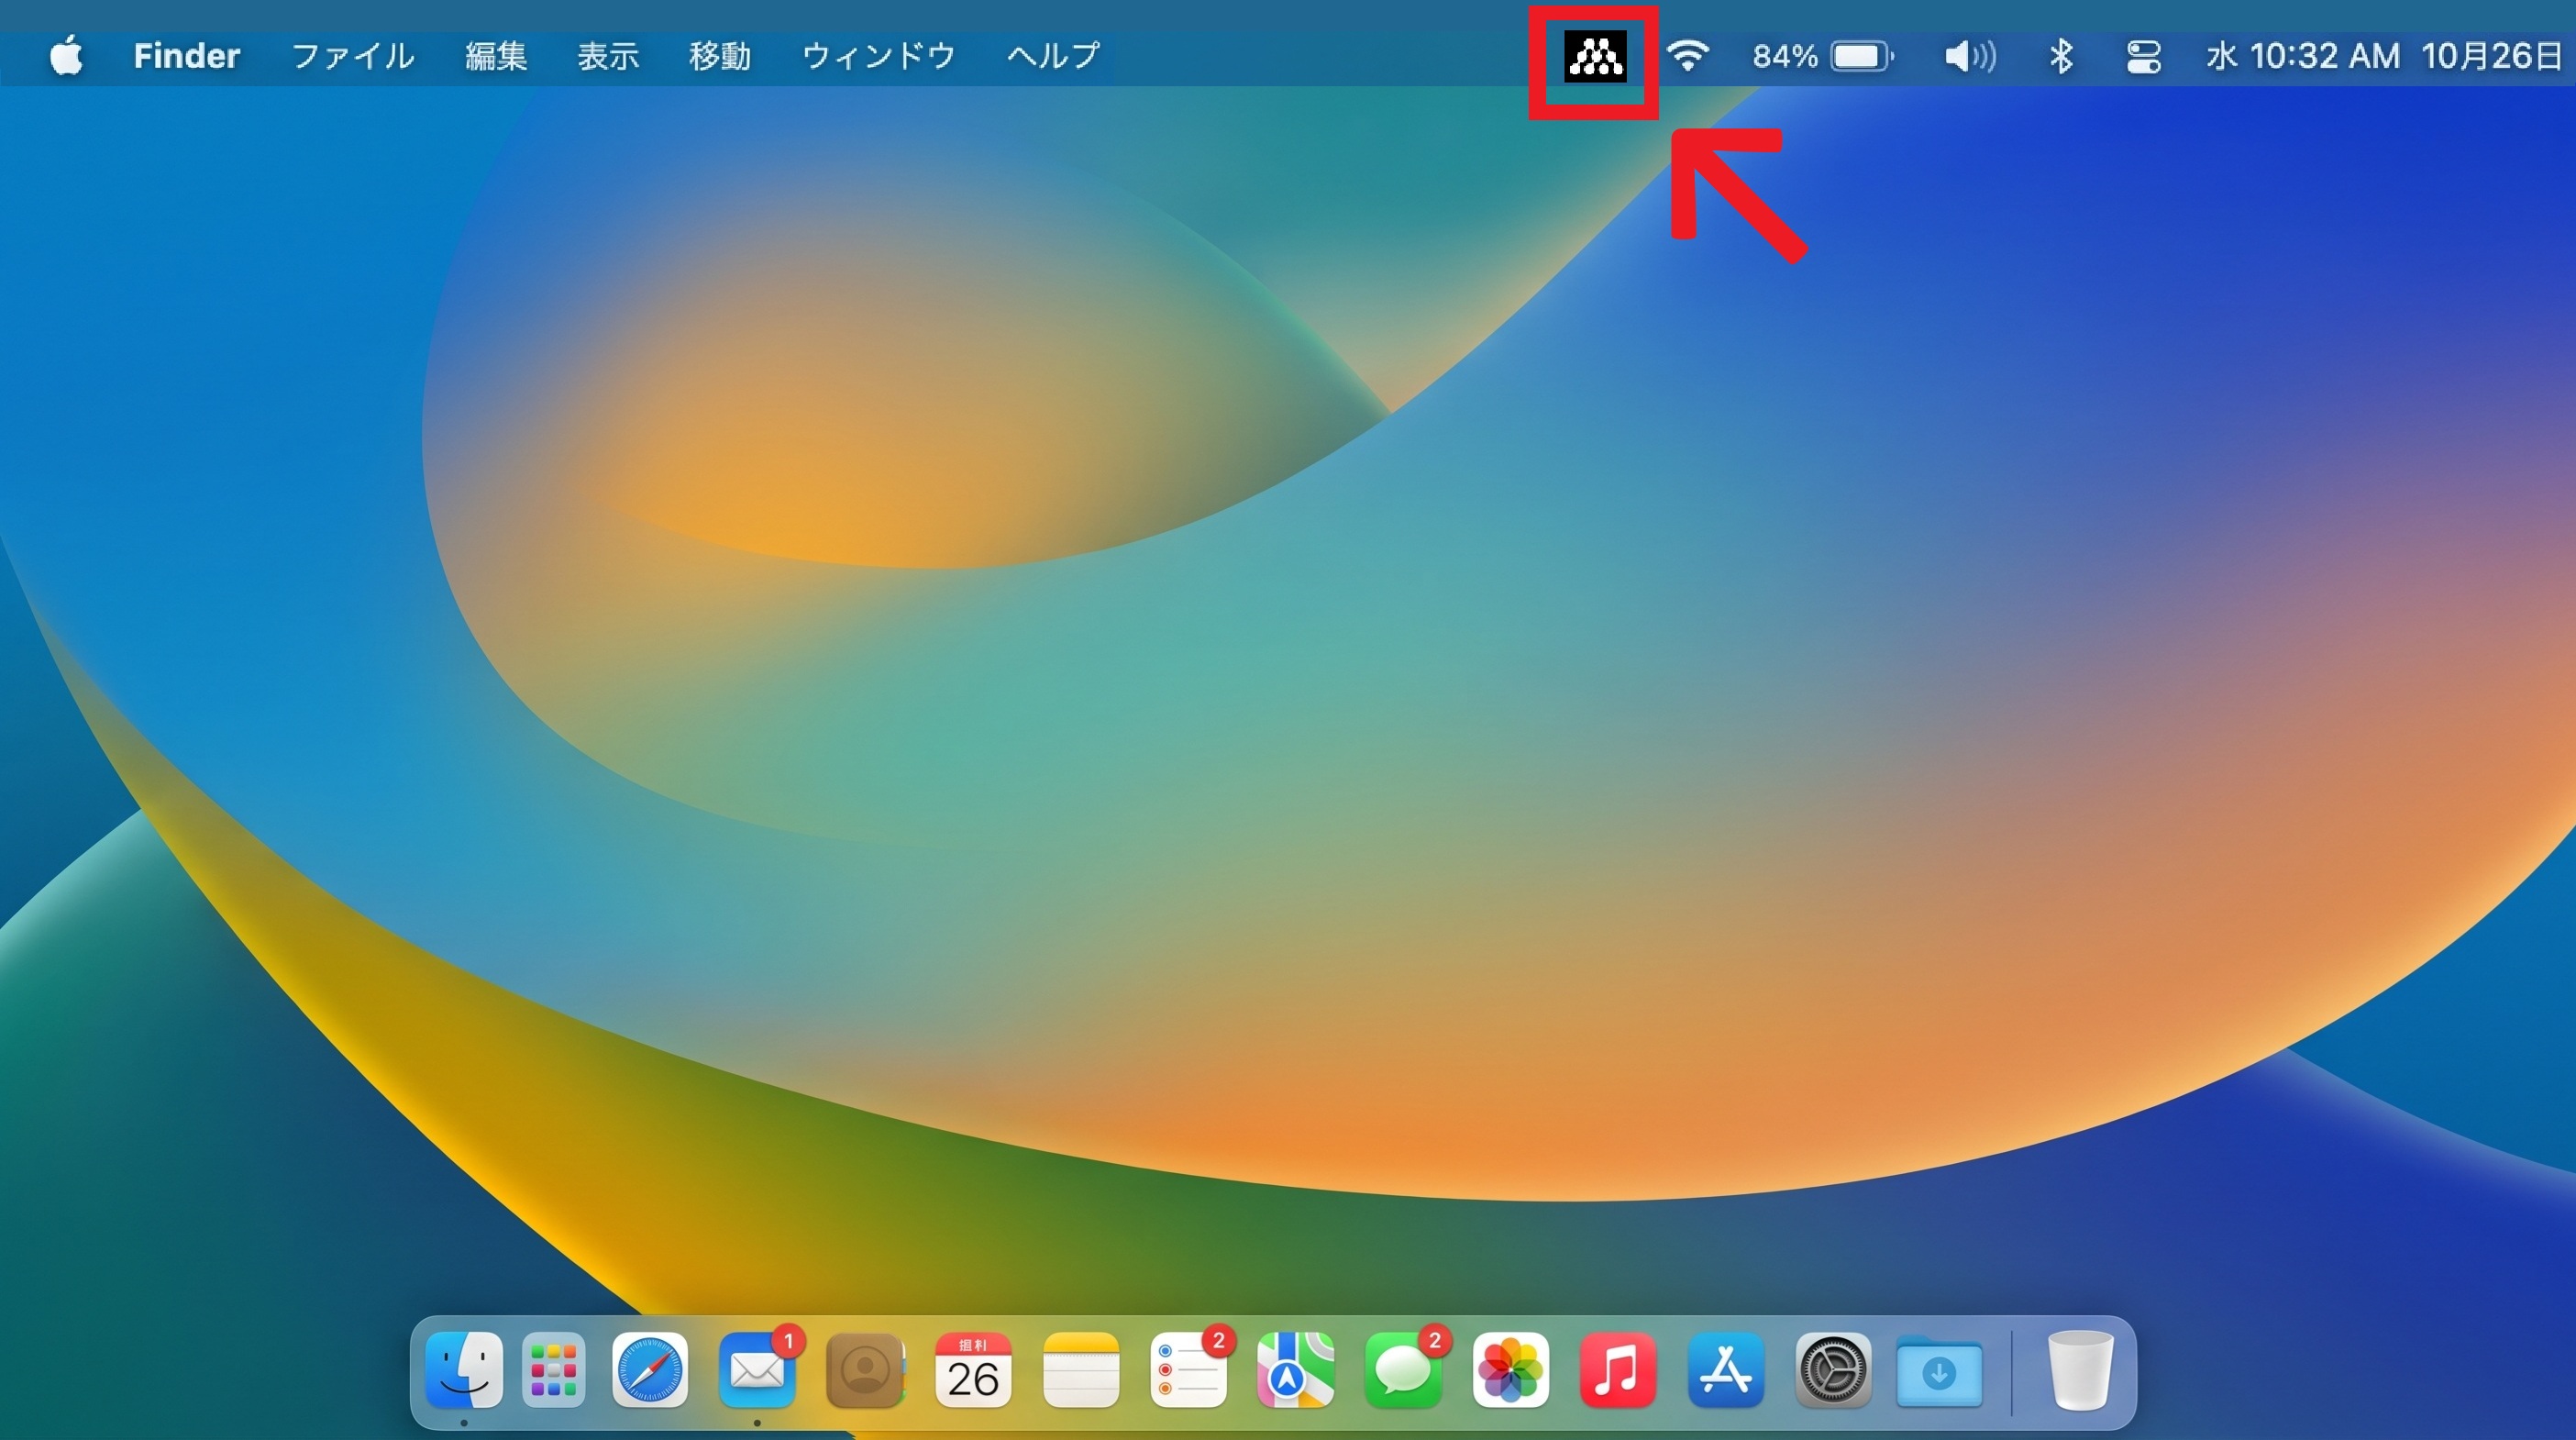Launch Maps from the Dock

[1296, 1370]
